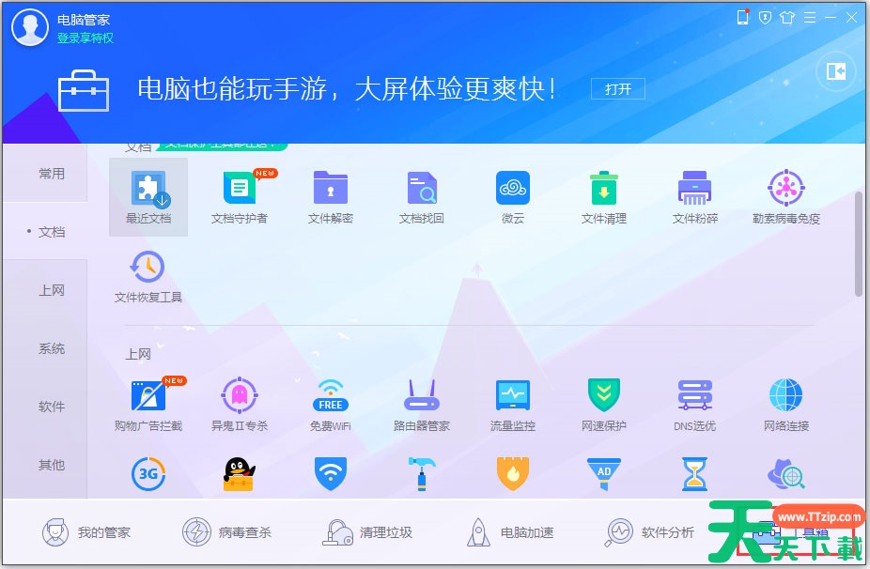Viewport: 870px width, 569px height.
Task: Click 登录享特权 login link
Action: click(x=85, y=38)
